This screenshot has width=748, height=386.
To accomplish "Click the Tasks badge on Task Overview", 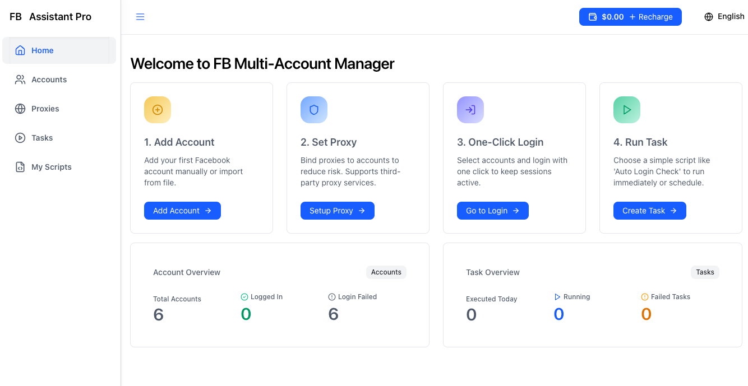I will [x=705, y=272].
